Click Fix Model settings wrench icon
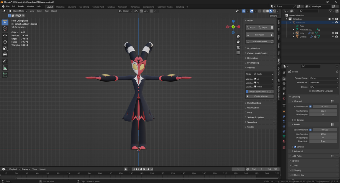This screenshot has width=340, height=183. click(x=272, y=35)
